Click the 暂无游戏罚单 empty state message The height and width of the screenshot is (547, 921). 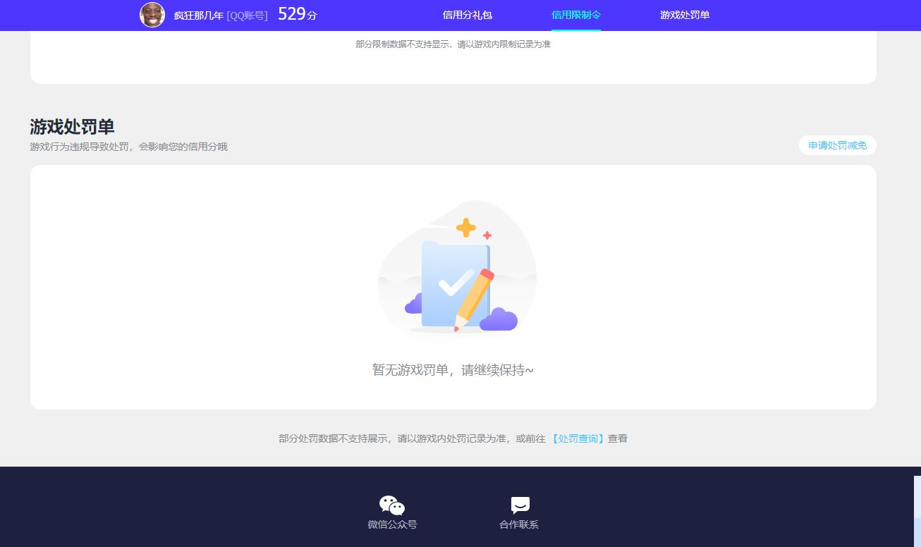click(x=453, y=370)
